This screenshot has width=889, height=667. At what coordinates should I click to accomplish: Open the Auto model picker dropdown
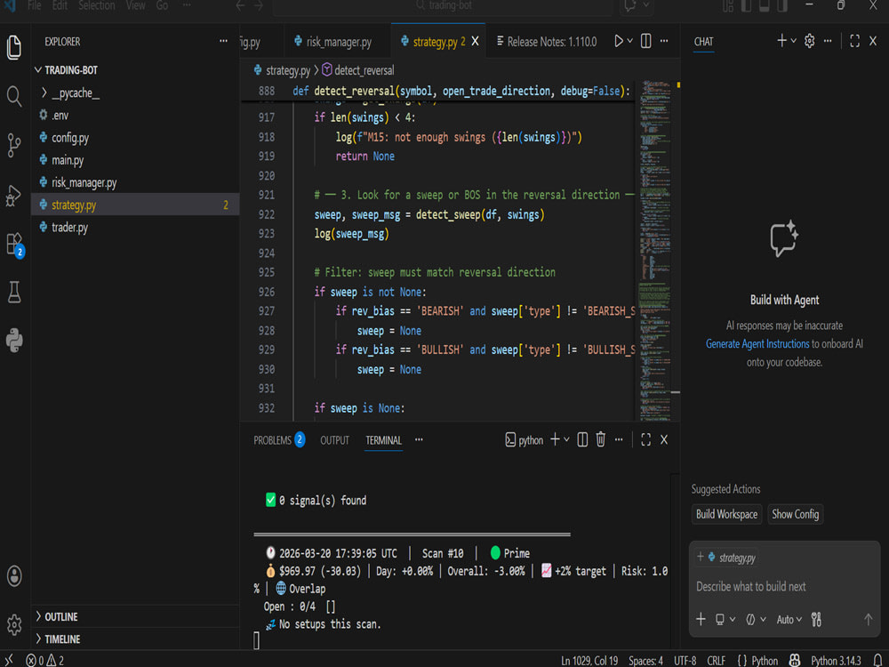(789, 619)
